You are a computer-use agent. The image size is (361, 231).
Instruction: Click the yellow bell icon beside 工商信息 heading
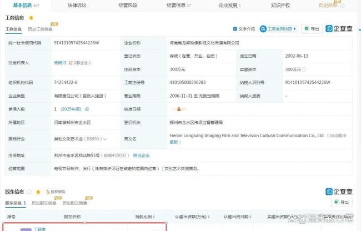pyautogui.click(x=31, y=18)
